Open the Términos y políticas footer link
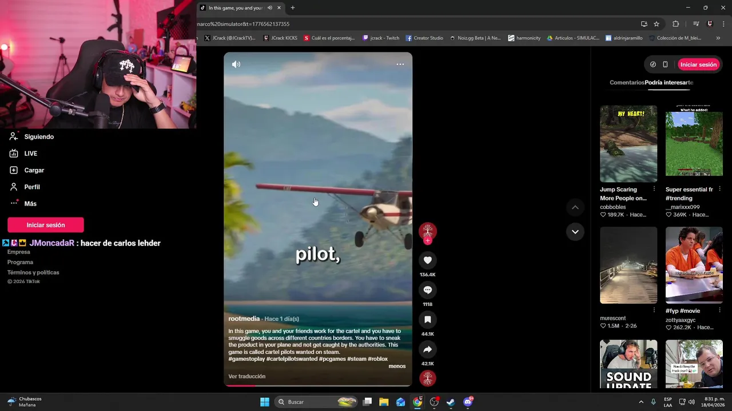Image resolution: width=732 pixels, height=411 pixels. pyautogui.click(x=33, y=273)
